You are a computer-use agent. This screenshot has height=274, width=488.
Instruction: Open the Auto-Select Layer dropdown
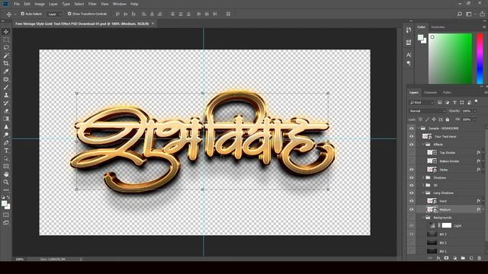point(55,14)
